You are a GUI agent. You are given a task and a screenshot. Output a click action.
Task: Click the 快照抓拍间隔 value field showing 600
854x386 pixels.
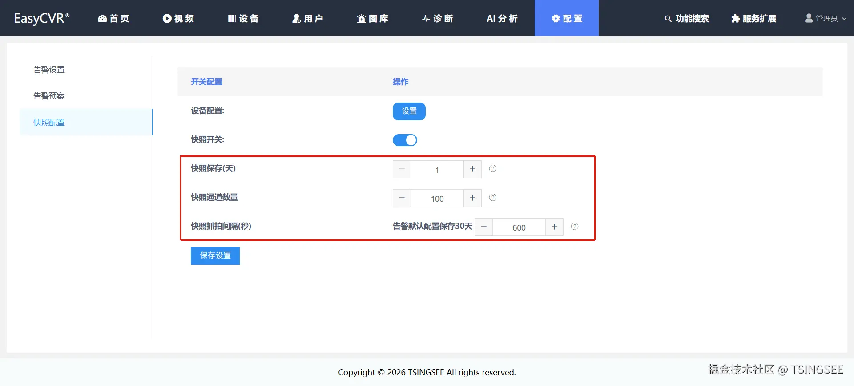(519, 227)
